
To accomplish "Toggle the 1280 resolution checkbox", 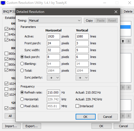I will (6, 108).
